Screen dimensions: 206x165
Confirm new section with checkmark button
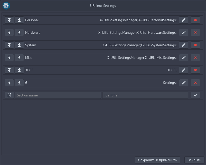click(195, 95)
